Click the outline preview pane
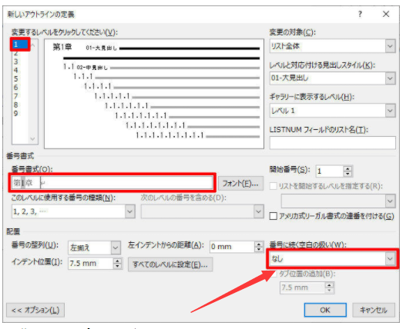 [x=154, y=94]
